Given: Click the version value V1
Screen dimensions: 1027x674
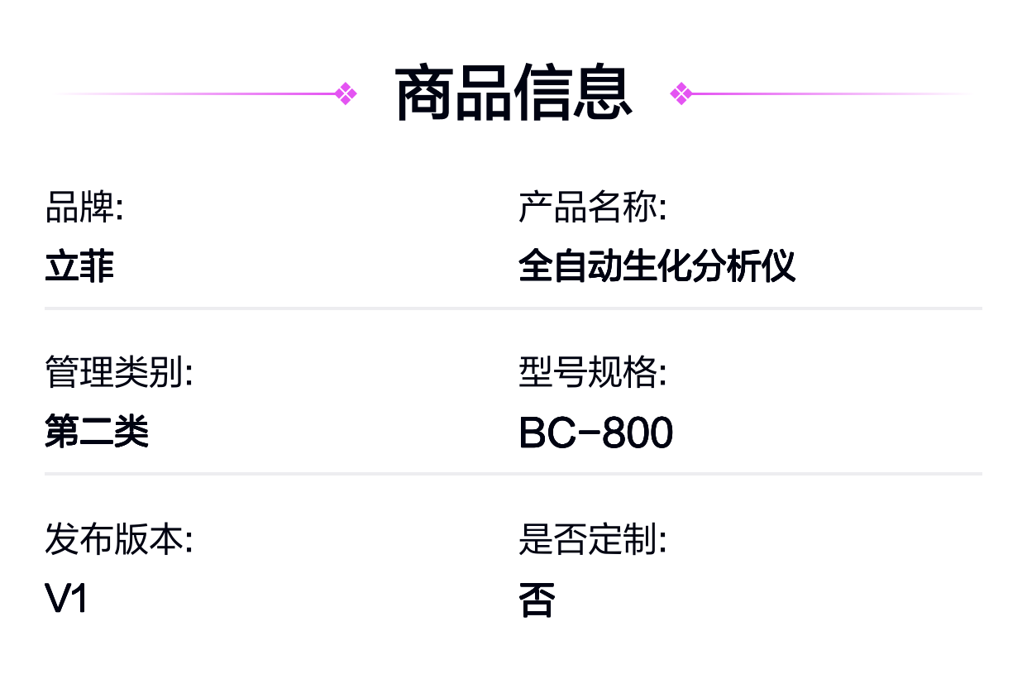Looking at the screenshot, I should (66, 598).
